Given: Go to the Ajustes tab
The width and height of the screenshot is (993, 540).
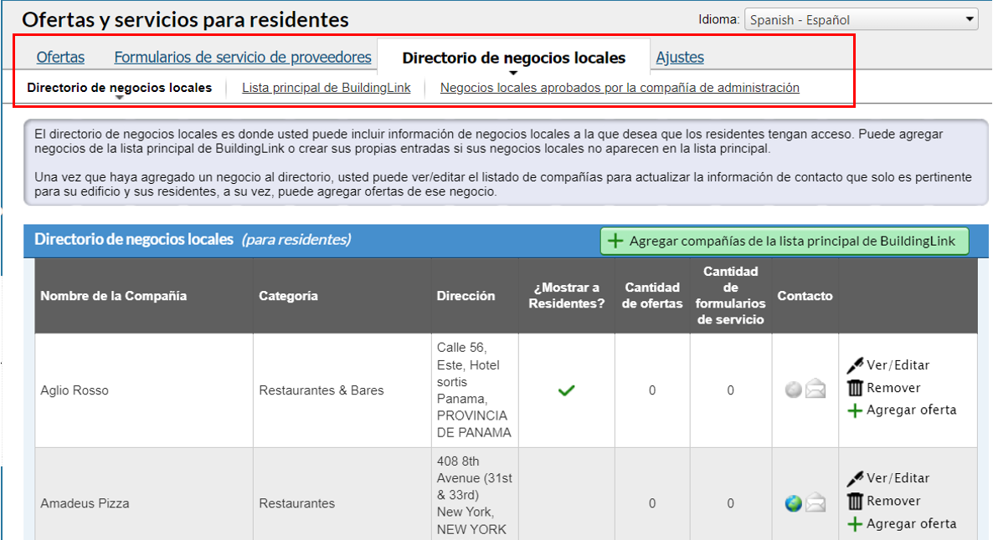Looking at the screenshot, I should pos(680,57).
